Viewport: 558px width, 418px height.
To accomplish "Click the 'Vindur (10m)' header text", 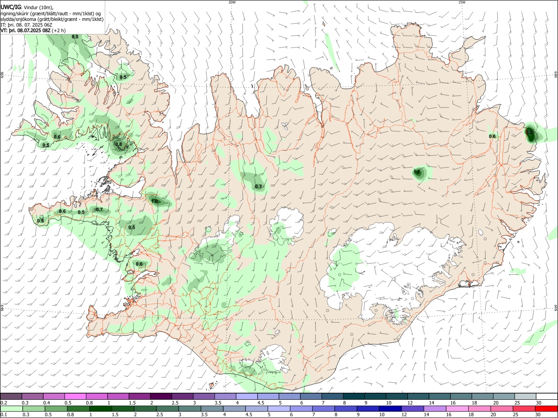I will [38, 7].
